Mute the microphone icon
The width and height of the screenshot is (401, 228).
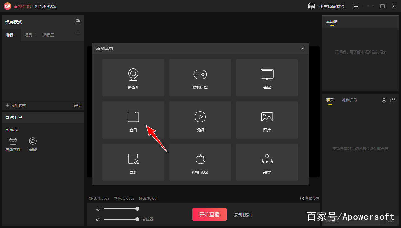click(x=98, y=209)
